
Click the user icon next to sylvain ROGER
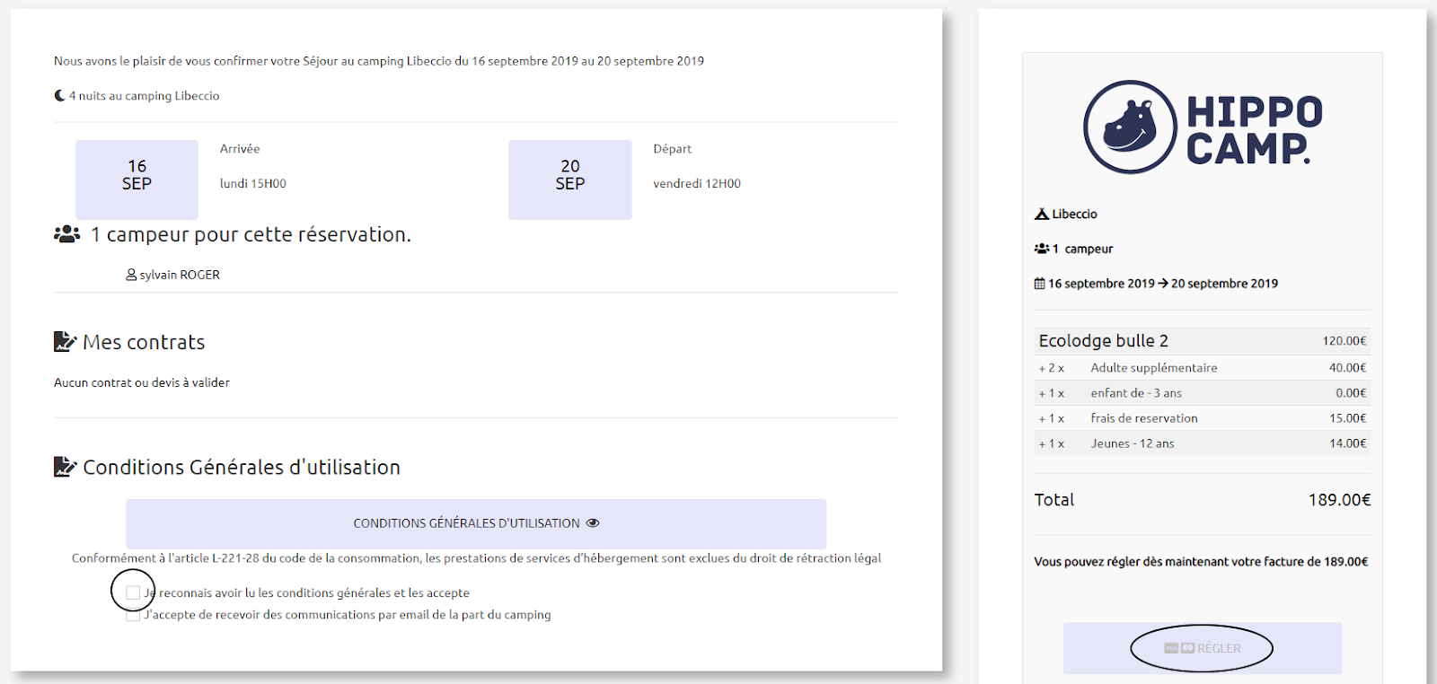[131, 275]
